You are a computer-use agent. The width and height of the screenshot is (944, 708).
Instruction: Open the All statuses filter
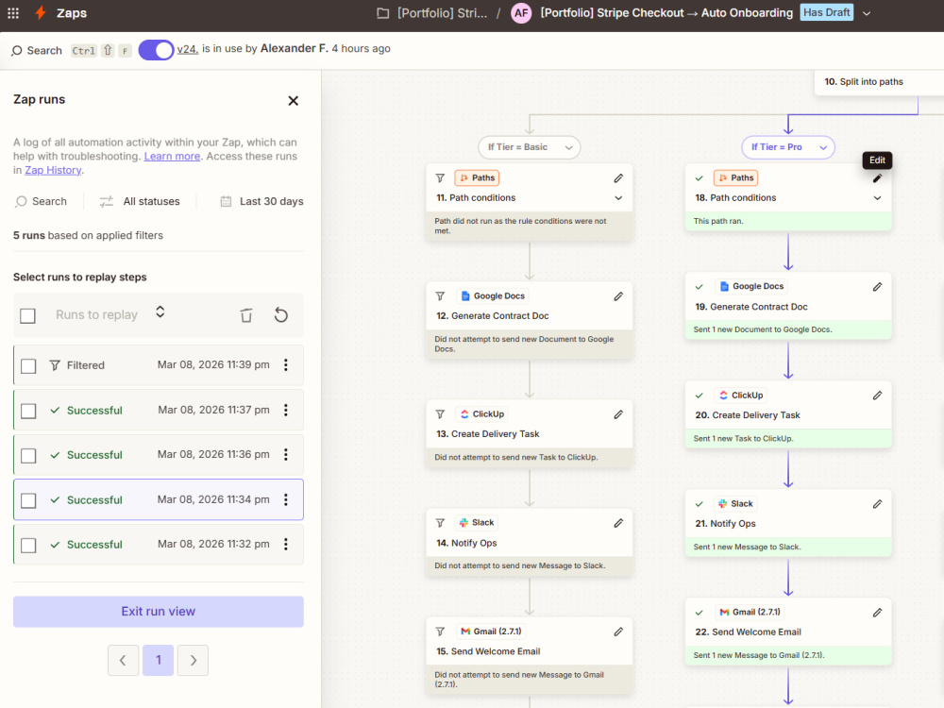click(x=140, y=201)
